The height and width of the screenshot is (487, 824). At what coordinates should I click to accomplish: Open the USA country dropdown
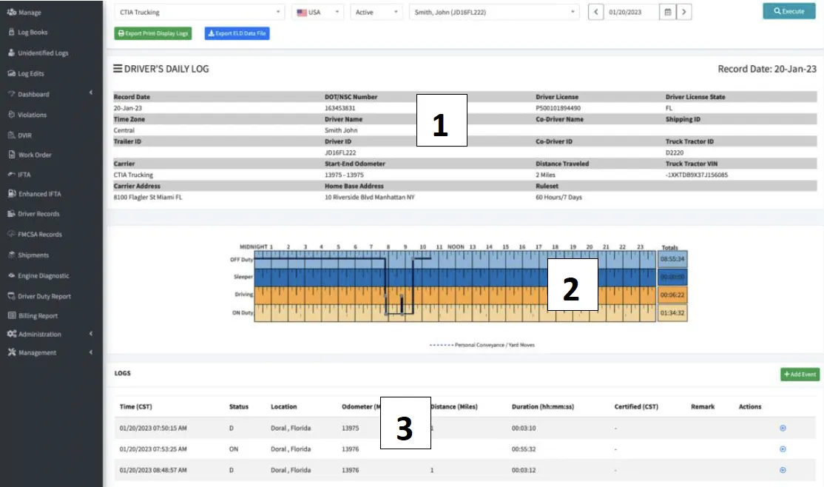coord(317,12)
